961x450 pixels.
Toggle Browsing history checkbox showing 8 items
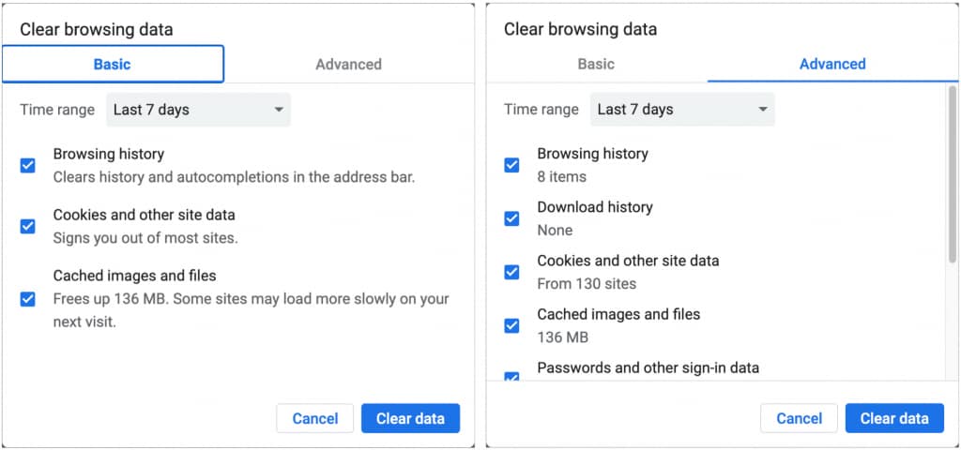click(511, 165)
